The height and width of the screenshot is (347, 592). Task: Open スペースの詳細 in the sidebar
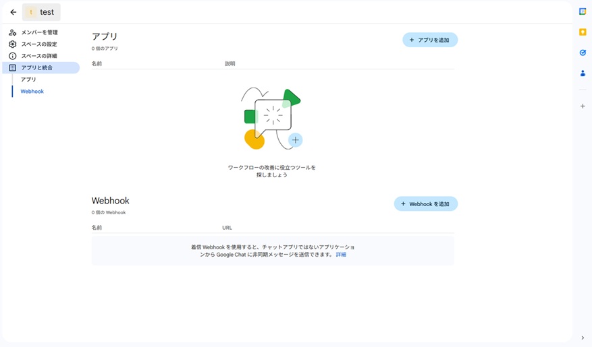(x=41, y=56)
